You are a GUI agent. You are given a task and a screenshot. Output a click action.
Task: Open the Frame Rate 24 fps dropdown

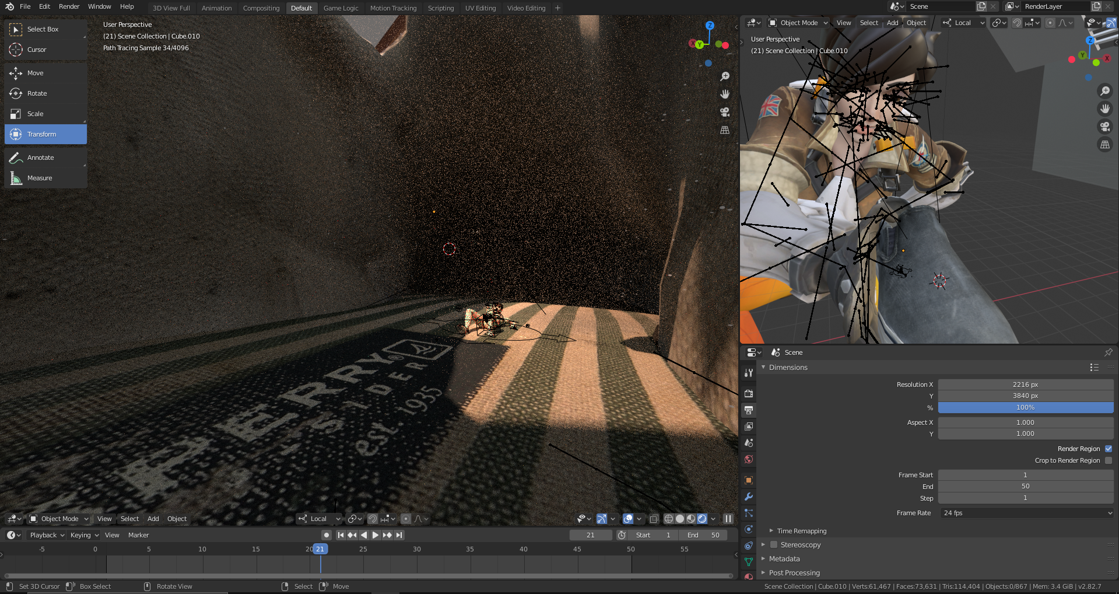(x=1026, y=513)
